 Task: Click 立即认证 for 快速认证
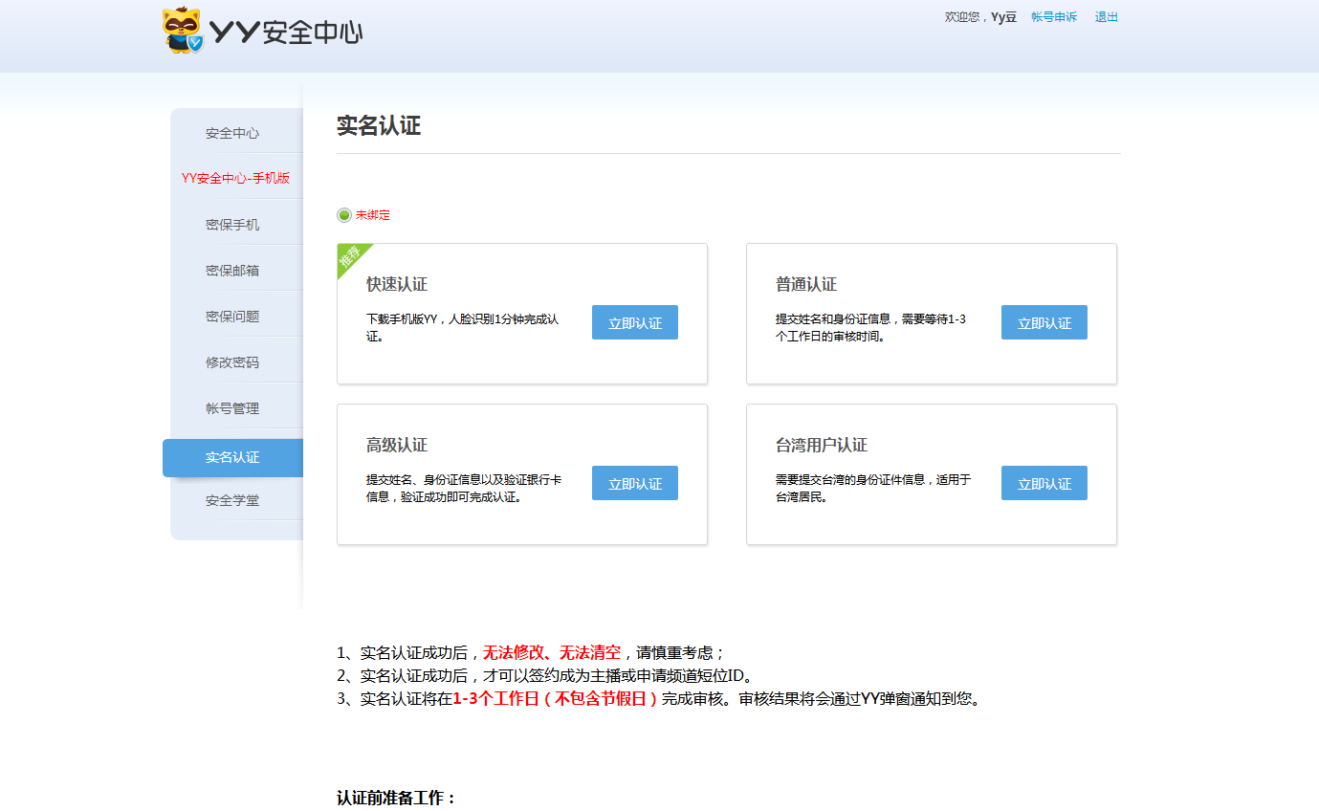tap(634, 322)
